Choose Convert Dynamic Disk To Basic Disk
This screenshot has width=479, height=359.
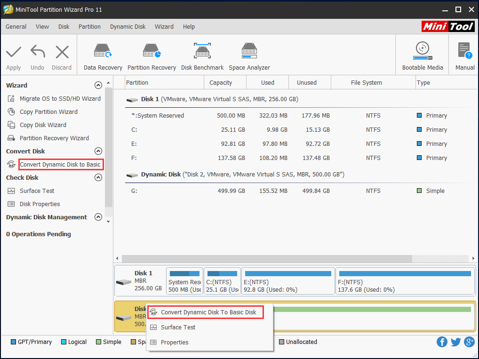click(206, 312)
